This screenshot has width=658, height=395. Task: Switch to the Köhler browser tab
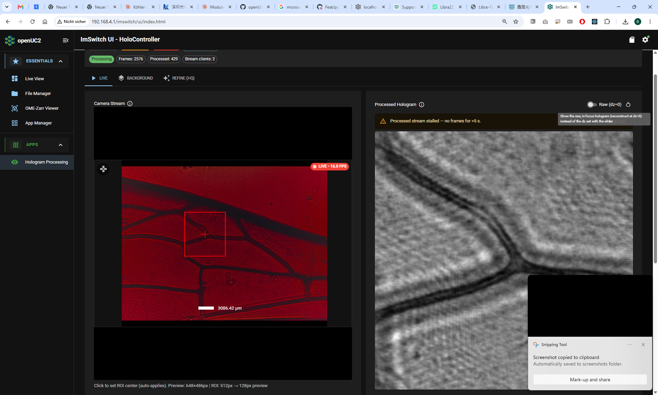pyautogui.click(x=140, y=7)
